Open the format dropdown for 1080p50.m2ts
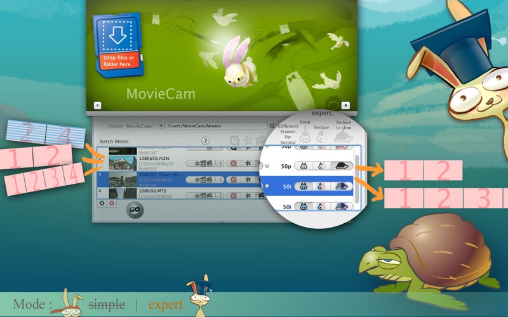 coord(204,164)
